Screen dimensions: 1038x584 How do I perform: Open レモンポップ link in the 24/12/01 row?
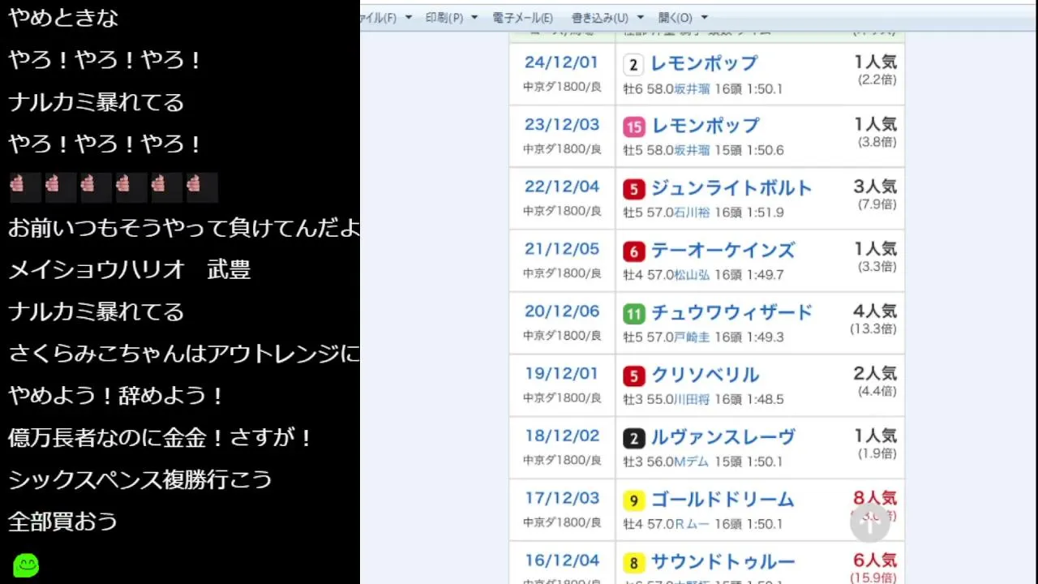(x=705, y=63)
